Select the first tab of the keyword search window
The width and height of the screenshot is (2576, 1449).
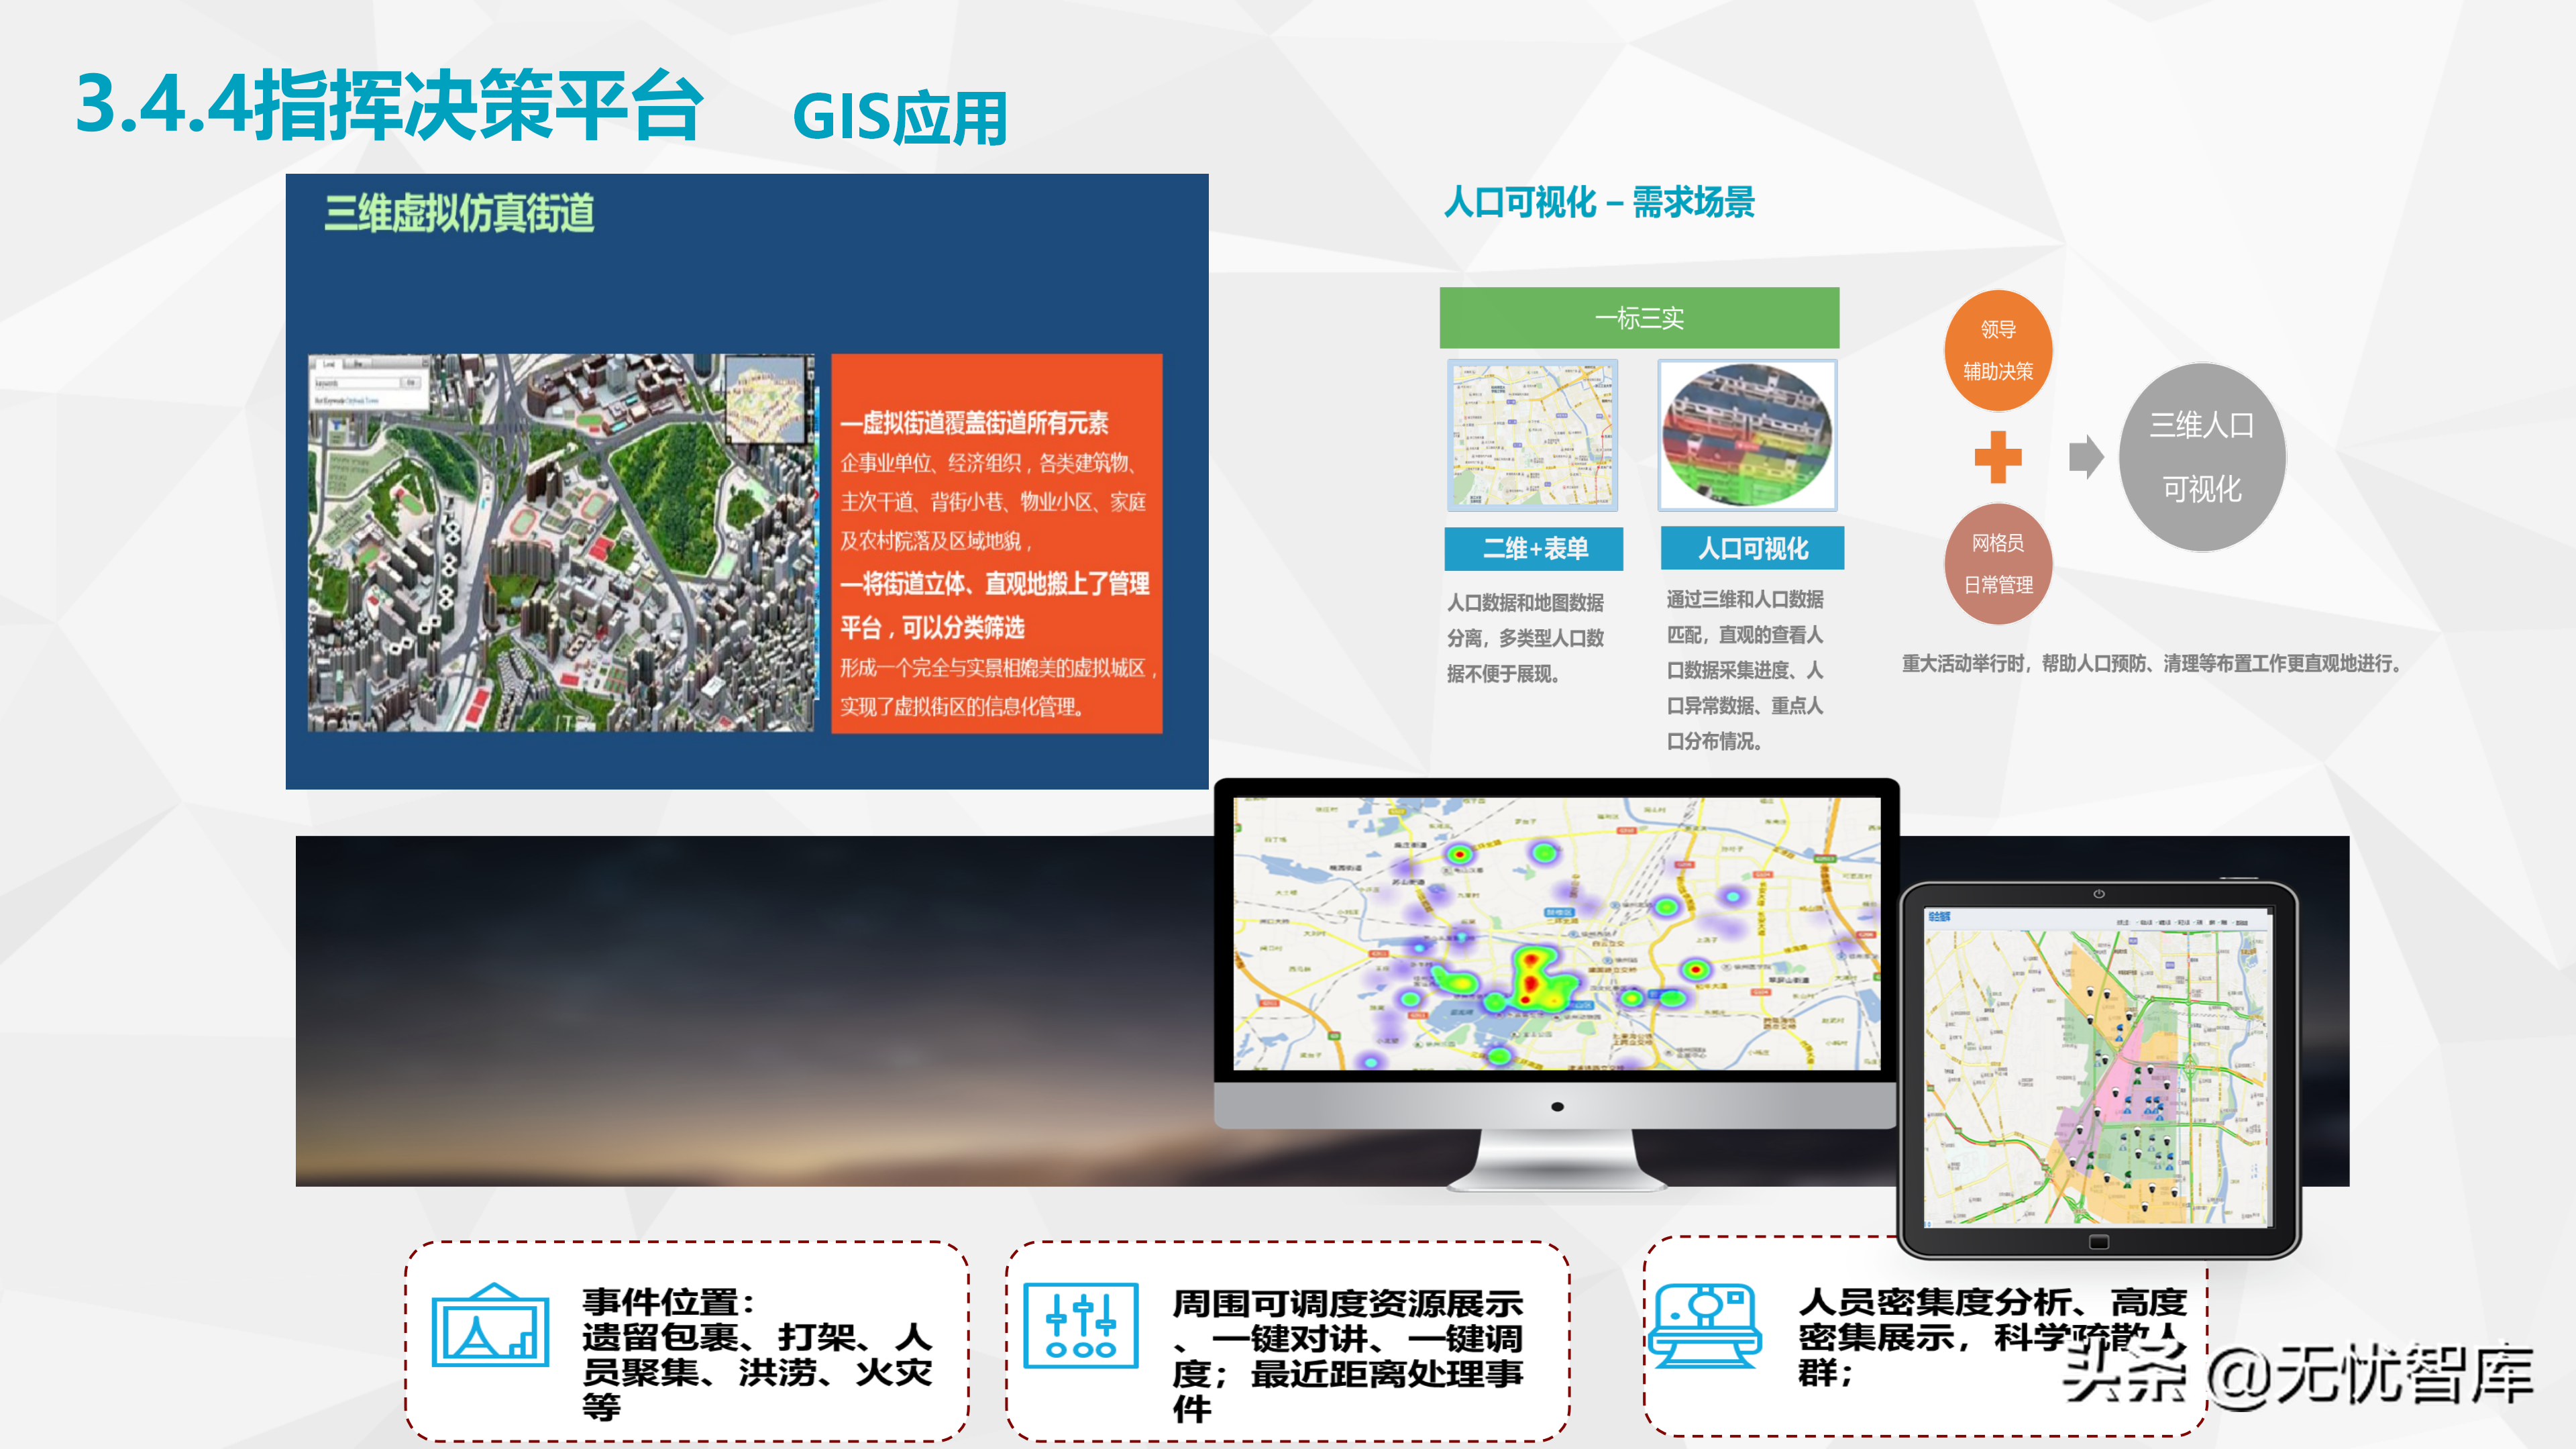(x=330, y=365)
